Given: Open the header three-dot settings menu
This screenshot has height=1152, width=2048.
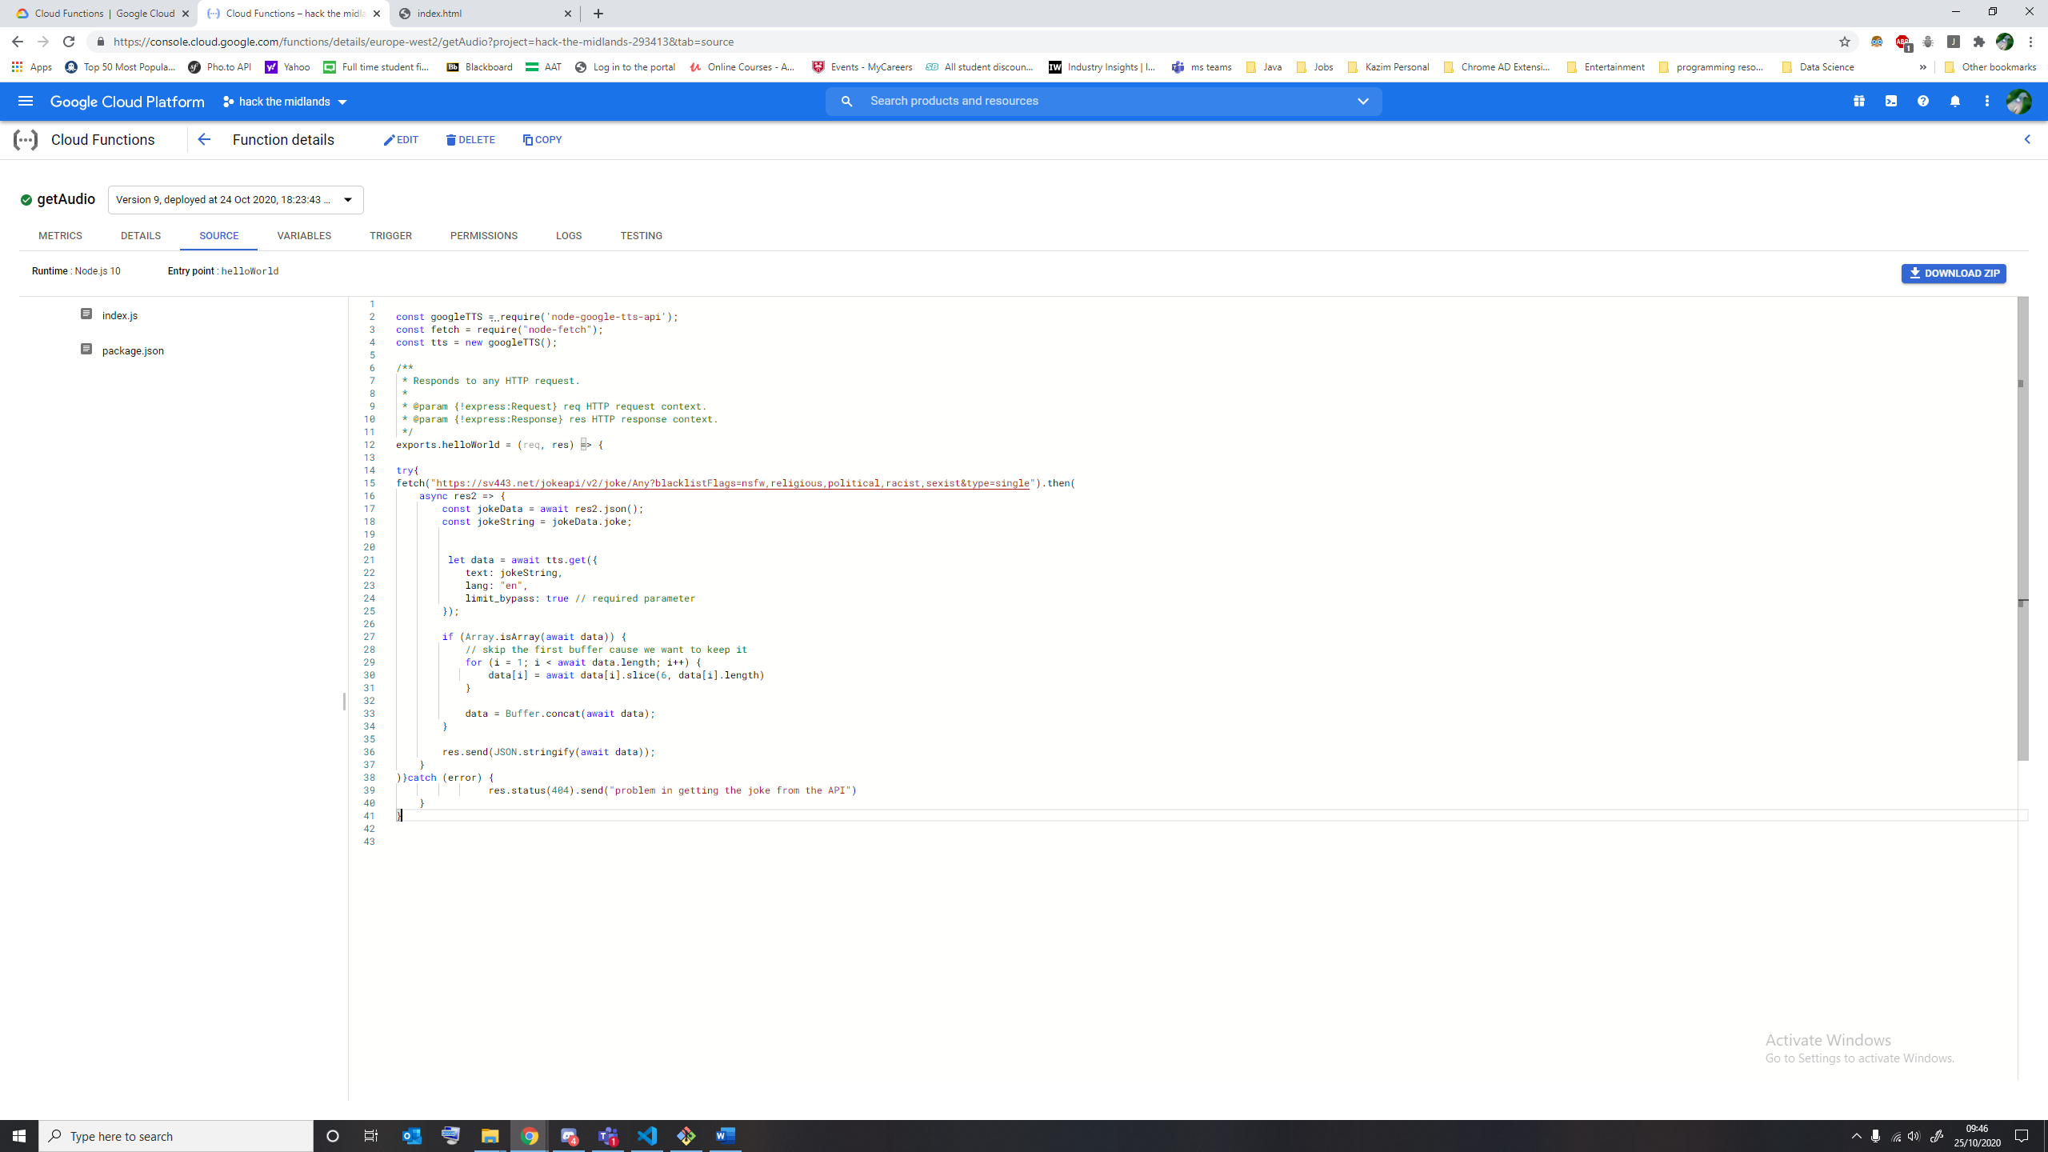Looking at the screenshot, I should coord(1987,102).
